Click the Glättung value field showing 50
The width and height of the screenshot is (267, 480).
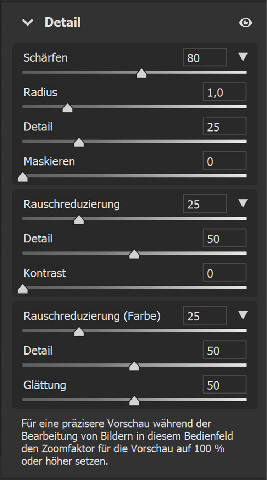tap(225, 384)
